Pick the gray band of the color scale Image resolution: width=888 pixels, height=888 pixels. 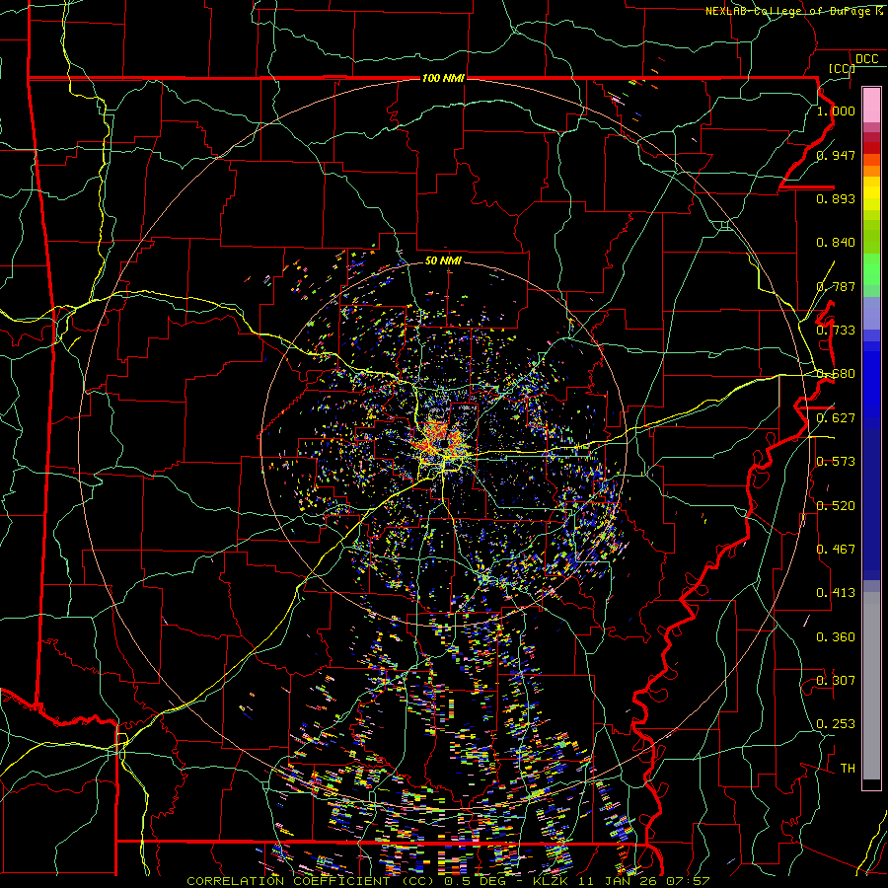[x=871, y=686]
